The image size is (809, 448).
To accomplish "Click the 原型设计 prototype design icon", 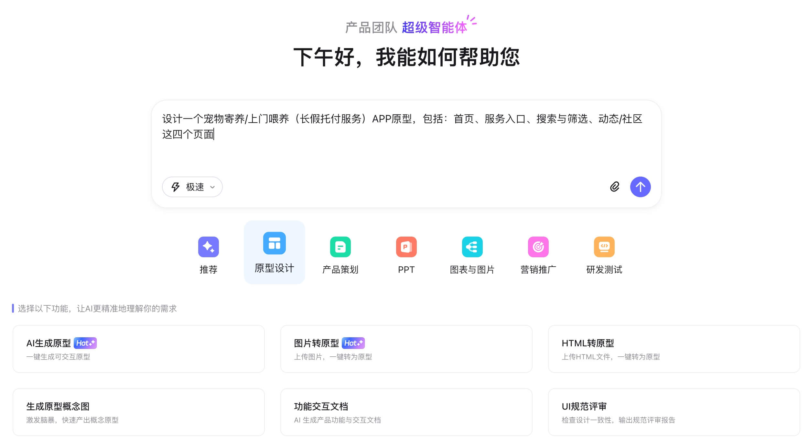I will [x=274, y=244].
